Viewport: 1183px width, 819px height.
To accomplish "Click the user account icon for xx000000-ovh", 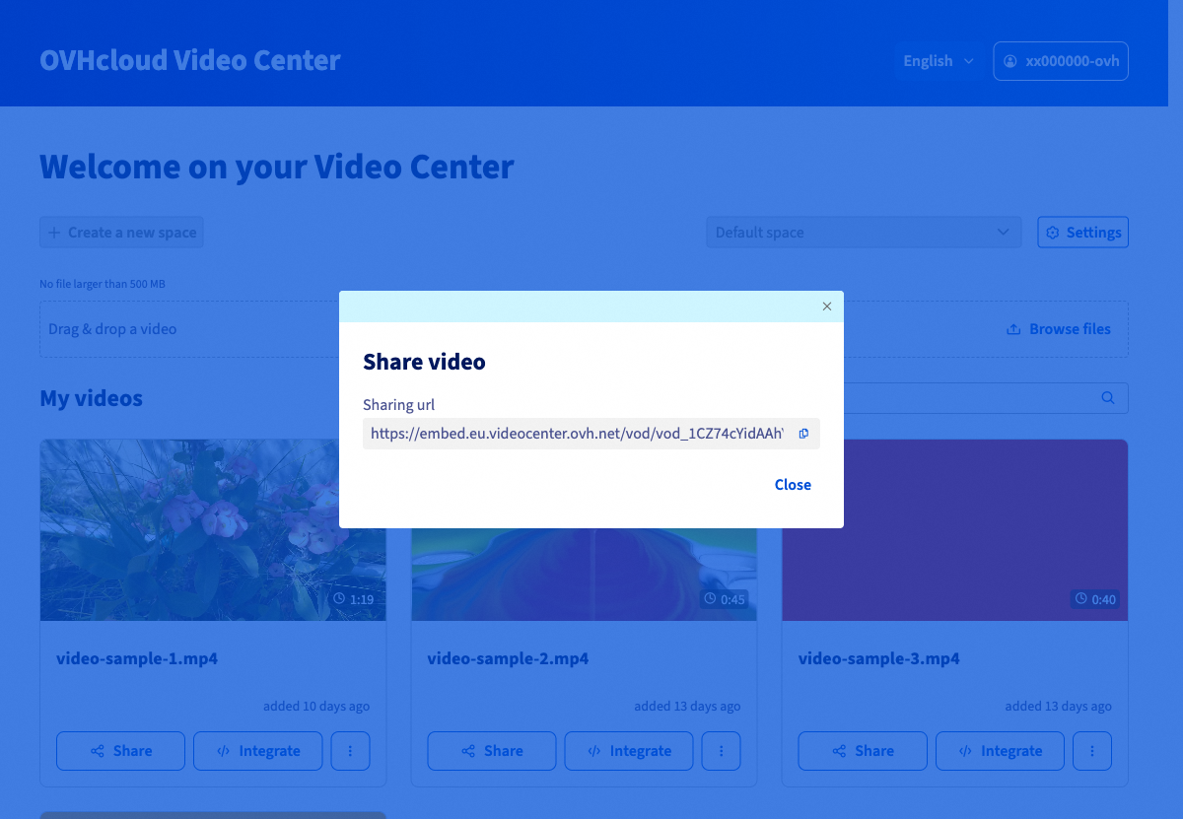I will 1009,60.
